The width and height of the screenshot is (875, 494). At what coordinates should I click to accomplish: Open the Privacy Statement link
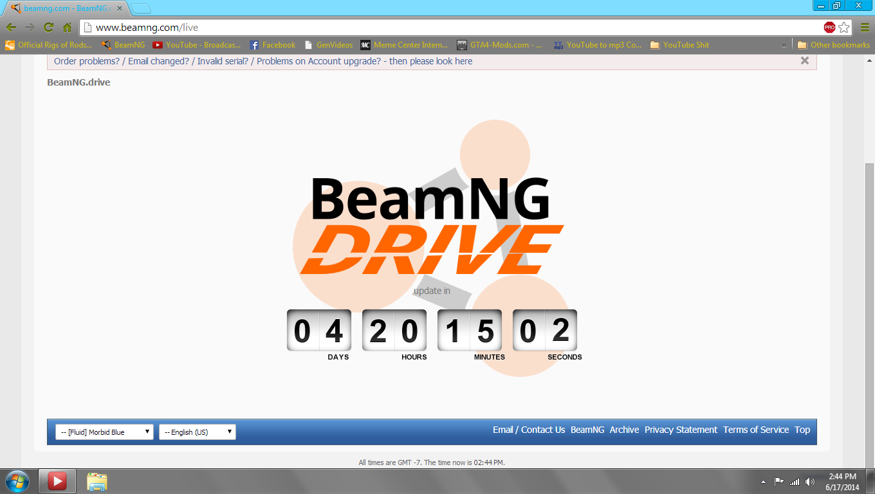[x=681, y=430]
